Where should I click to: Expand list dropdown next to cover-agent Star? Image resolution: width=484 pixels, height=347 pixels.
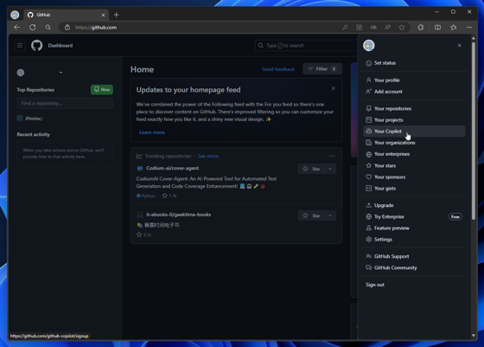pyautogui.click(x=330, y=169)
